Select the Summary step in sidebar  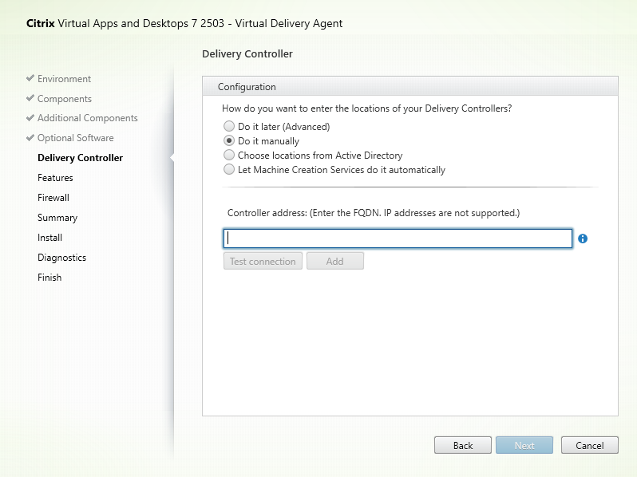click(x=57, y=218)
